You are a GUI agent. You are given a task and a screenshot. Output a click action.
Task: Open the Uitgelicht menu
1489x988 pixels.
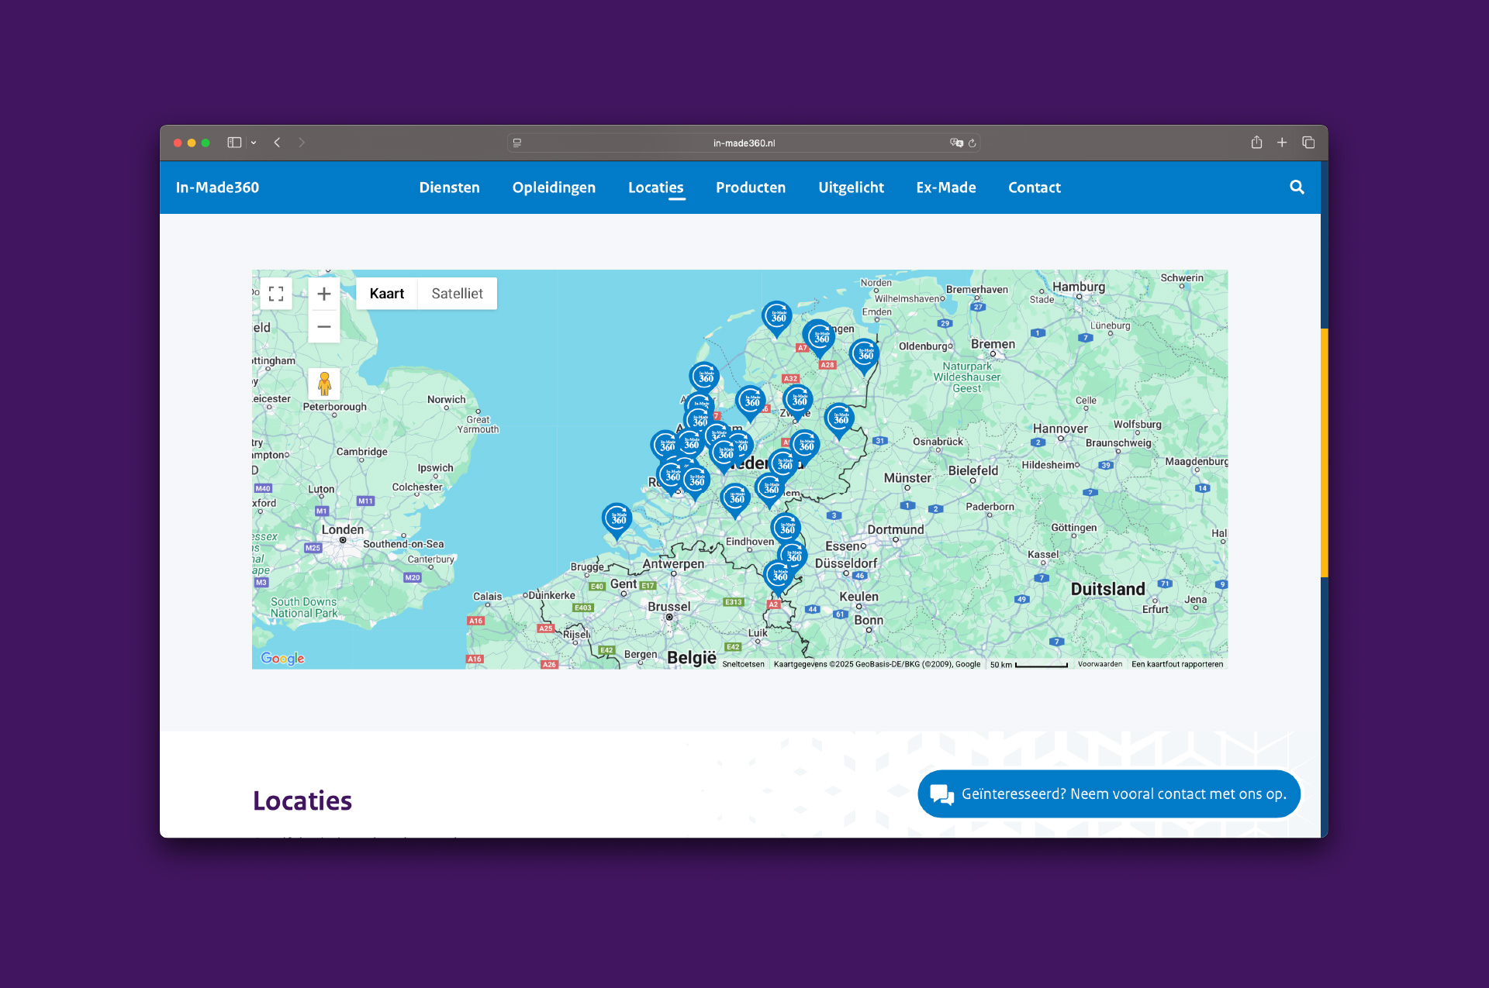click(851, 188)
